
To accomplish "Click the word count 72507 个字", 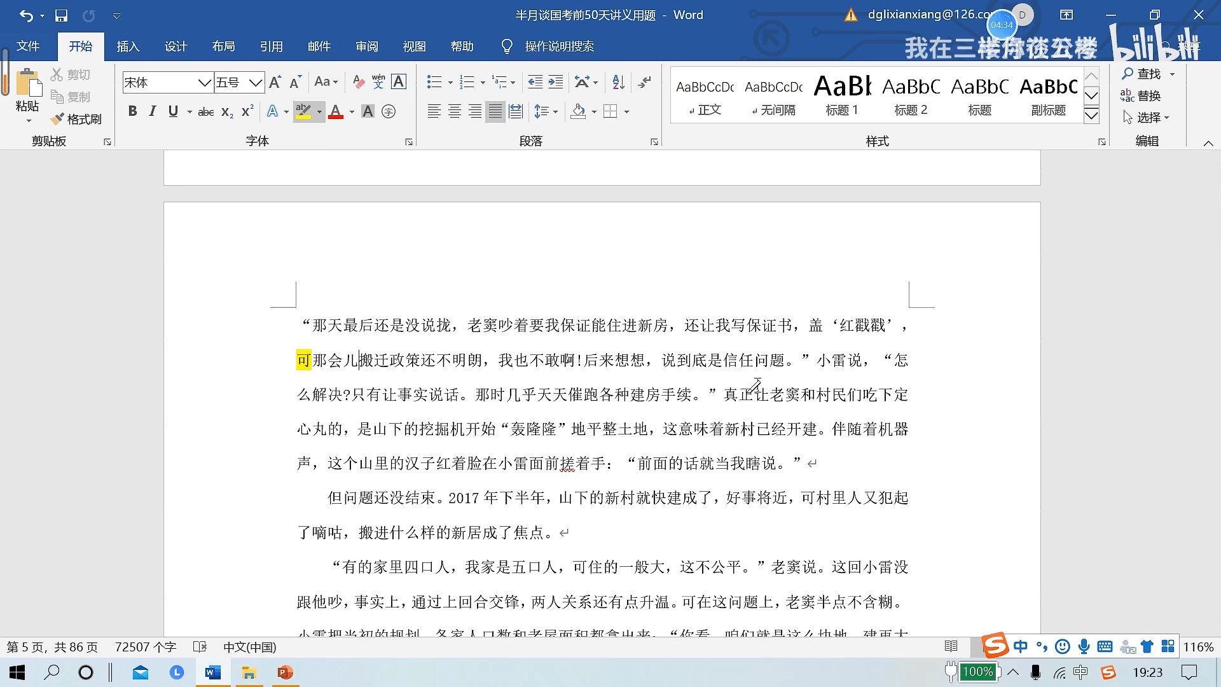I will pos(146,647).
